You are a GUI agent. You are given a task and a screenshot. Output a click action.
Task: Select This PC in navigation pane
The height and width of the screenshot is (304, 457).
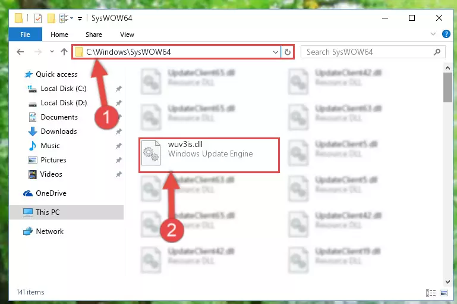pyautogui.click(x=66, y=212)
